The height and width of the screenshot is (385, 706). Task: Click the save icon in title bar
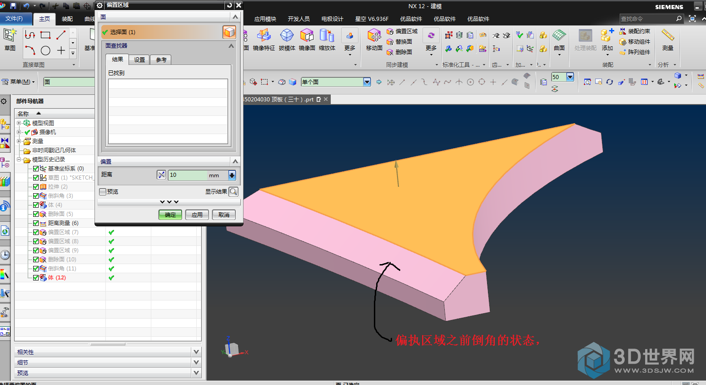click(x=13, y=6)
